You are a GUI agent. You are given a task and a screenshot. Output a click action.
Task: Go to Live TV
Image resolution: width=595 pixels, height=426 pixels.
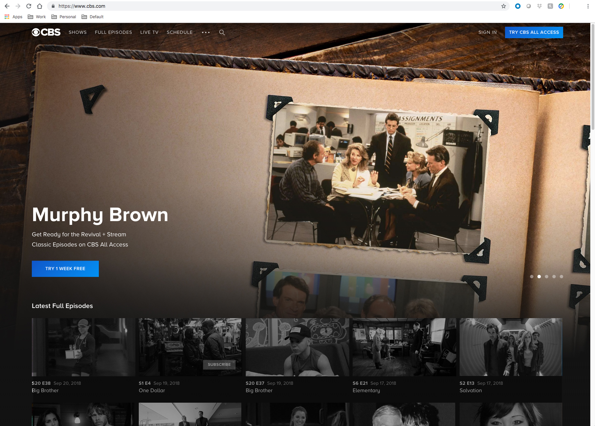tap(149, 32)
